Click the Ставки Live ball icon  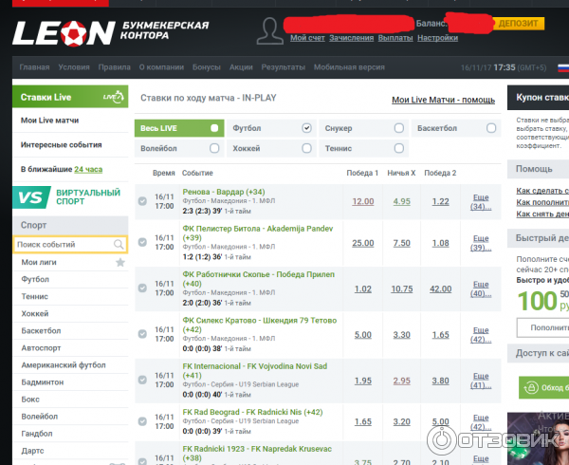click(x=112, y=97)
